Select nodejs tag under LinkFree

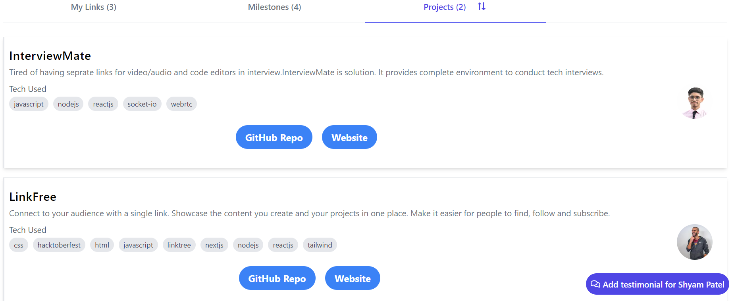(x=248, y=245)
